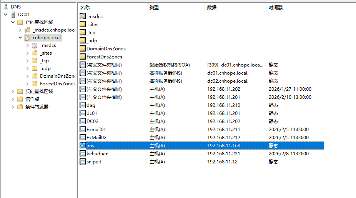This screenshot has width=356, height=198.
Task: Expand the _tcp subnode in tree
Action: coord(27,61)
